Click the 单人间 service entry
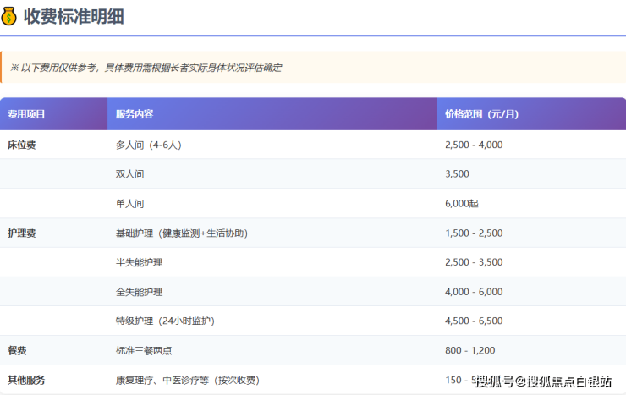The height and width of the screenshot is (395, 626). [130, 204]
